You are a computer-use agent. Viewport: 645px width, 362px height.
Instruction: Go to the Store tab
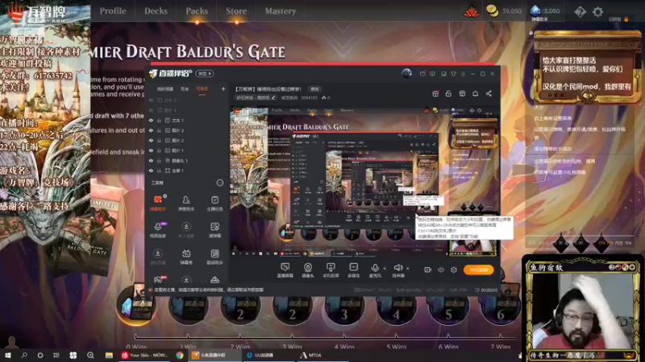pos(236,11)
